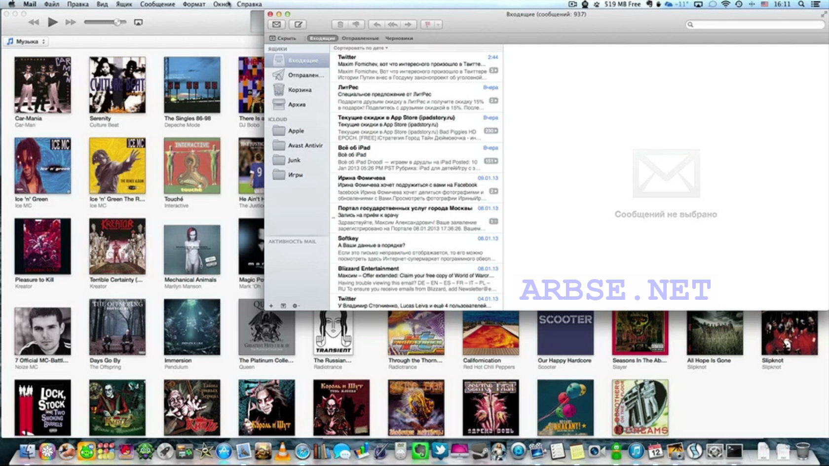This screenshot has width=829, height=466.
Task: Play music in iTunes window
Action: coord(52,22)
